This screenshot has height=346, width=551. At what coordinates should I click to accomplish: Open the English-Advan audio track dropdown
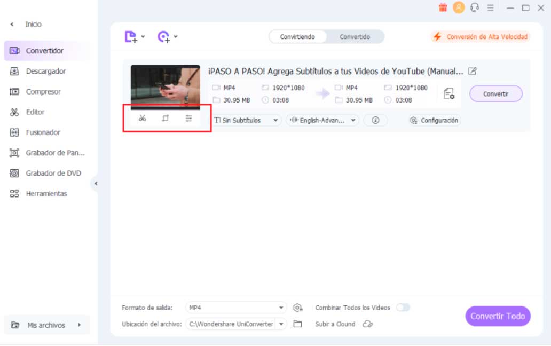point(322,121)
